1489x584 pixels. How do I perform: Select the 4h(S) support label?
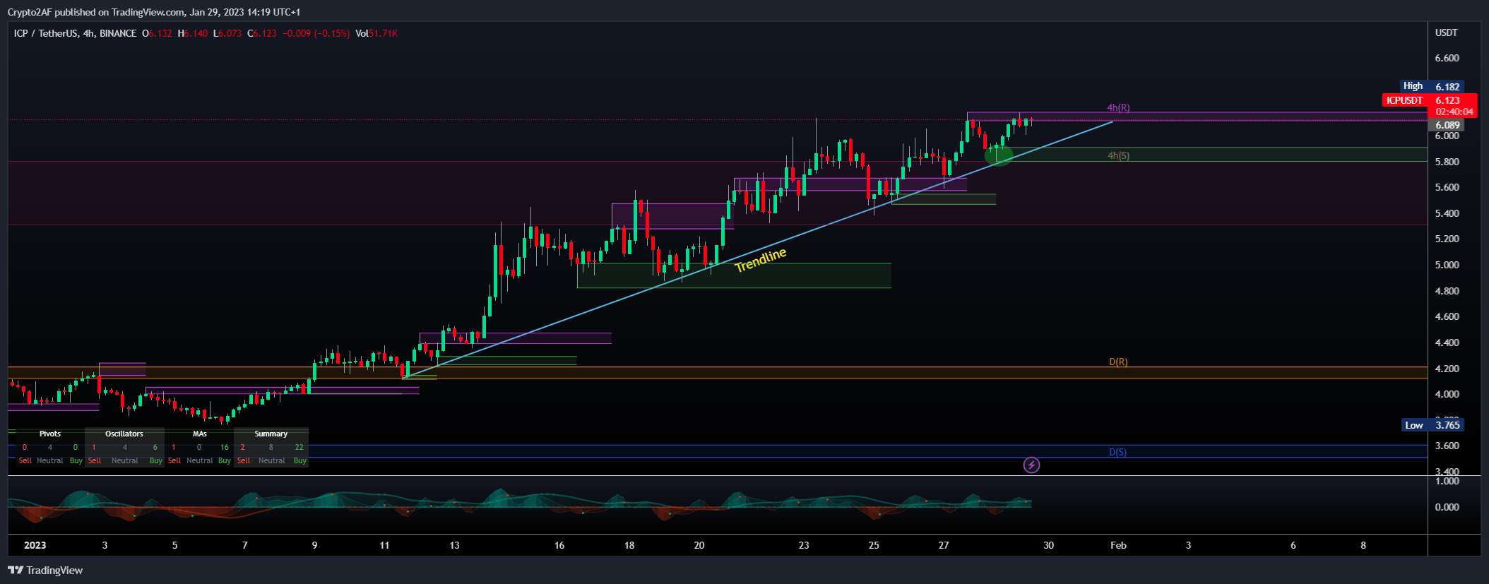click(x=1118, y=155)
